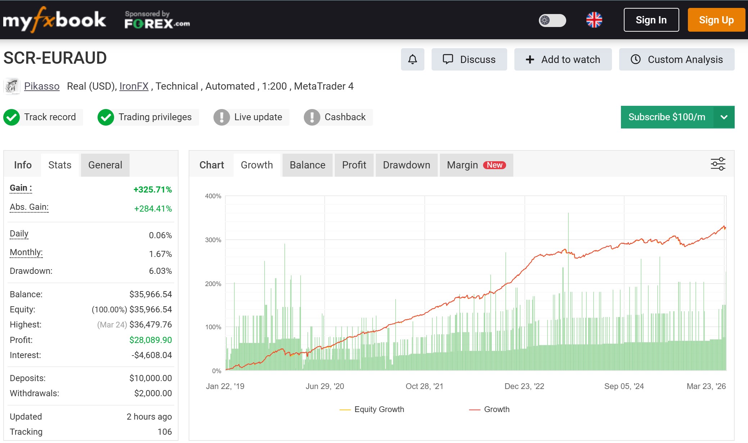Click the Add to watch plus icon
The width and height of the screenshot is (748, 443).
click(x=530, y=59)
